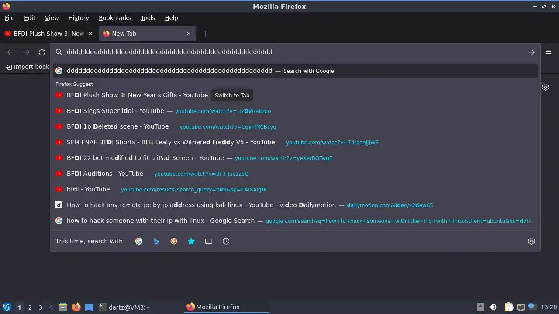The image size is (559, 314).
Task: Click the back navigation arrow
Action: click(10, 52)
